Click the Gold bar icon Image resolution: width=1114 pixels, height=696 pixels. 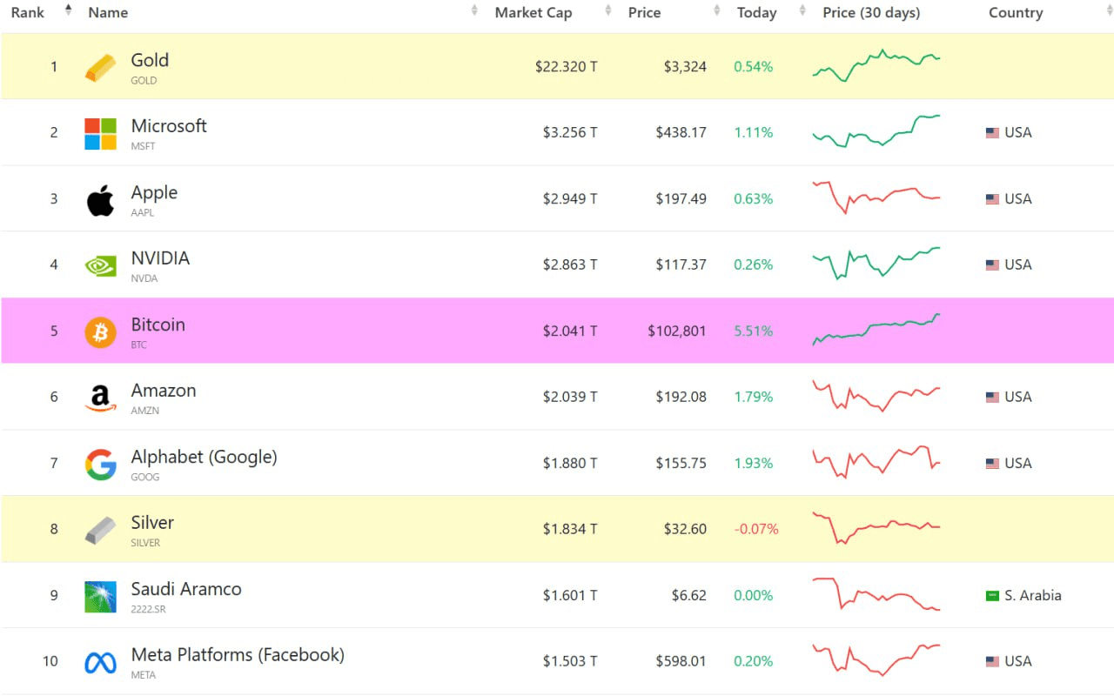click(100, 68)
